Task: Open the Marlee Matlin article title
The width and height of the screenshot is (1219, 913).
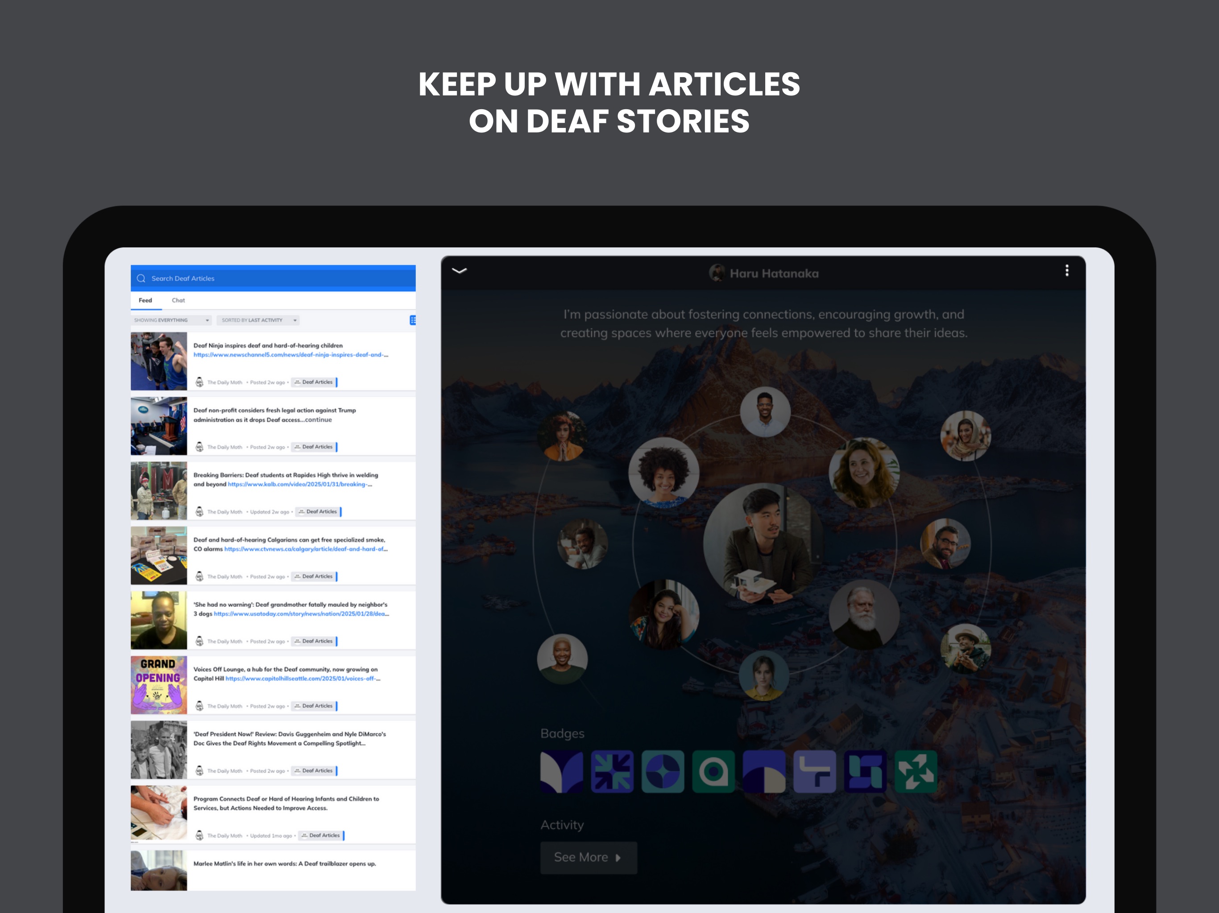Action: point(284,864)
